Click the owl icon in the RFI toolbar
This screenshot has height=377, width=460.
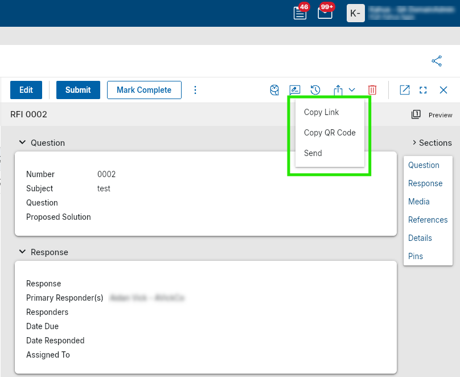275,90
